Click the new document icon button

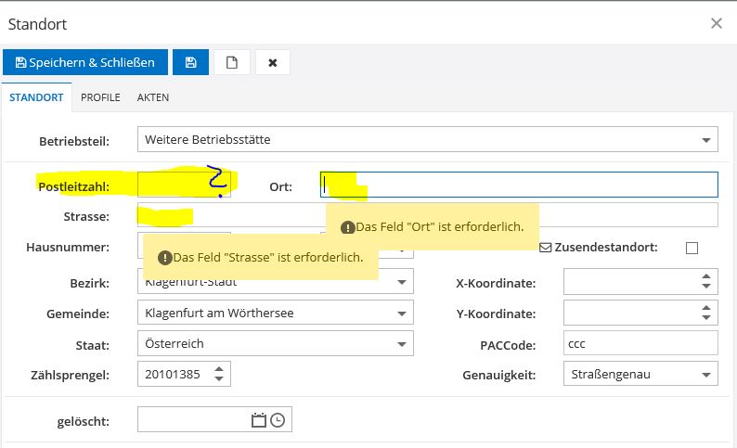pos(232,62)
